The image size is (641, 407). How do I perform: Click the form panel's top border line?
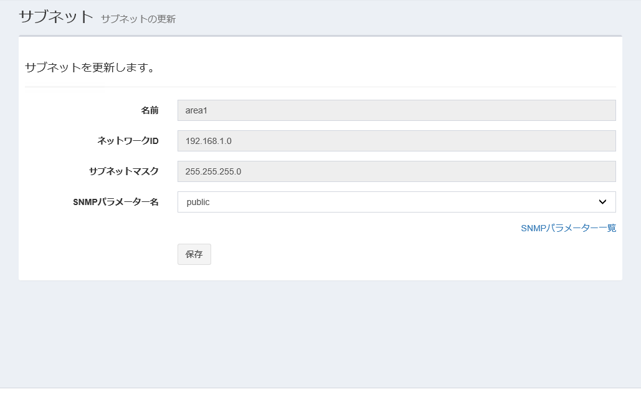coord(320,36)
